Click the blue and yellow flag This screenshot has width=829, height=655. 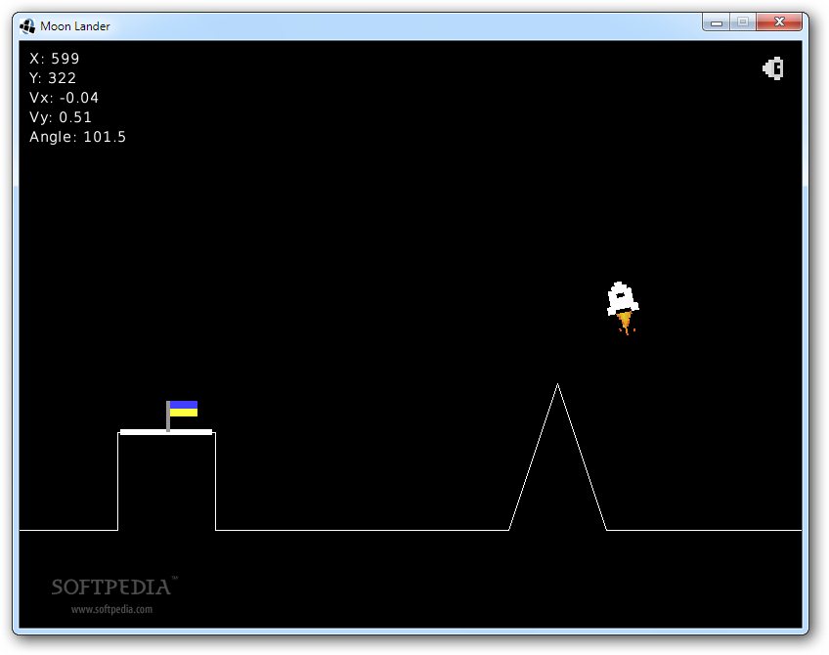182,415
